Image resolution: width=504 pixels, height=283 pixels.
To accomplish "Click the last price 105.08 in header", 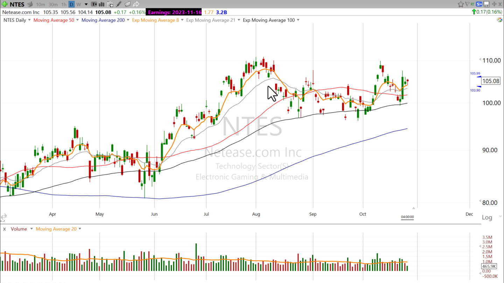I will [103, 12].
